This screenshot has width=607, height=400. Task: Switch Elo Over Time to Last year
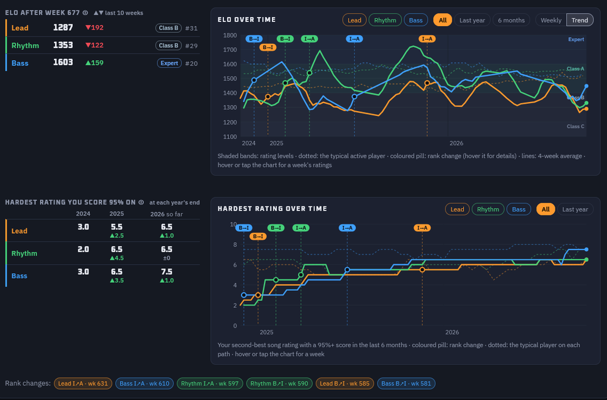point(472,20)
